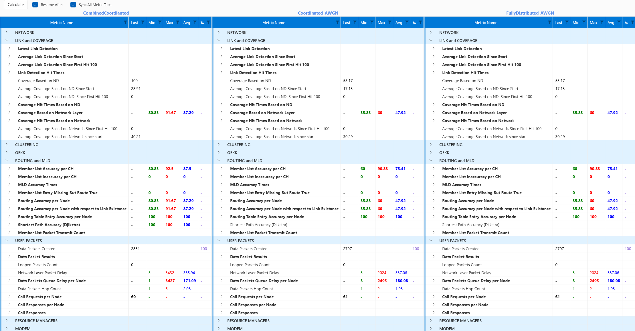The image size is (635, 331).
Task: Select Data Packets Created value 2851
Action: point(135,249)
